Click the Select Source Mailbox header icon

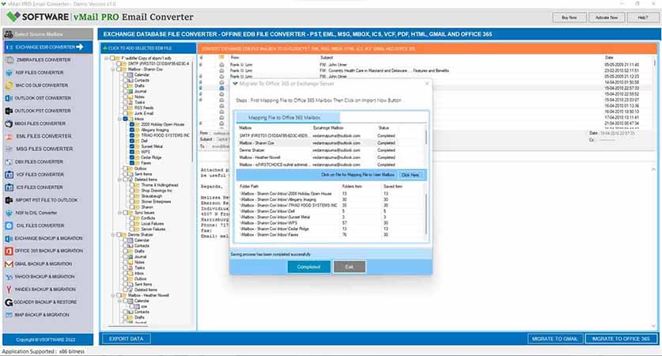click(9, 34)
